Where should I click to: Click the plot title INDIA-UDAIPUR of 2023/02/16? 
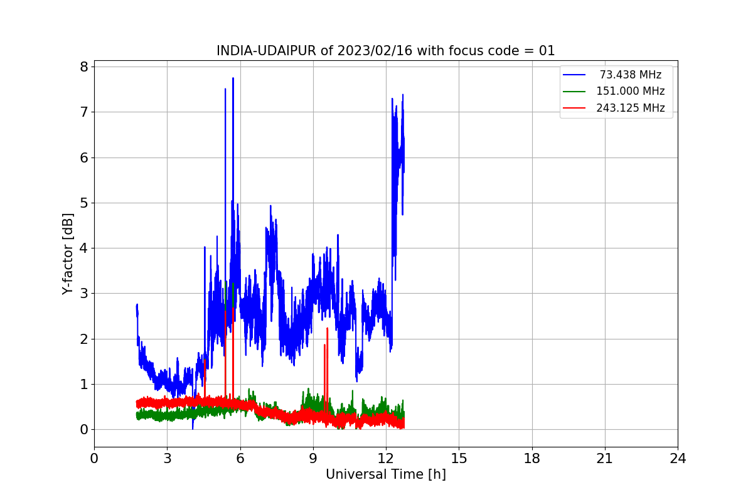click(x=385, y=51)
